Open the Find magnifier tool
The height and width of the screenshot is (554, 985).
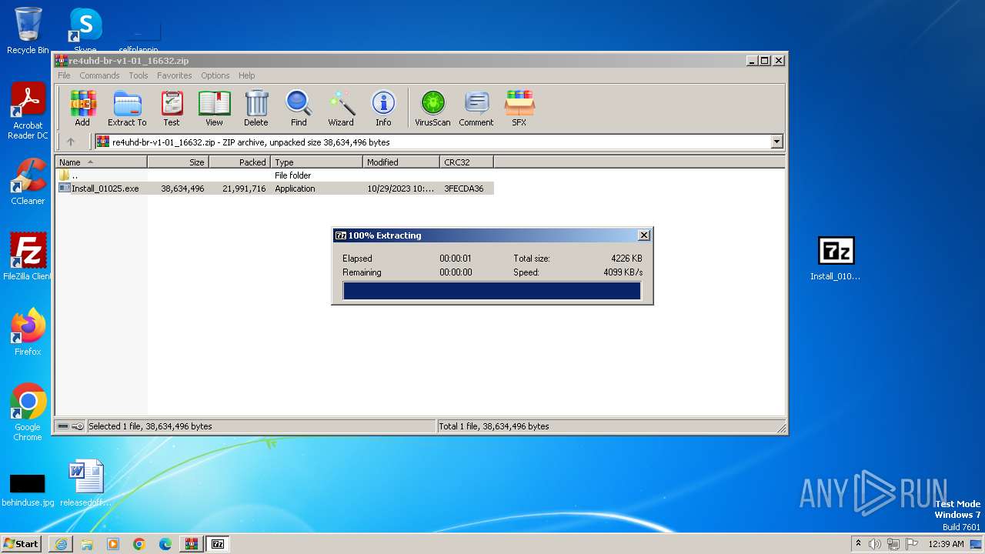coord(299,108)
